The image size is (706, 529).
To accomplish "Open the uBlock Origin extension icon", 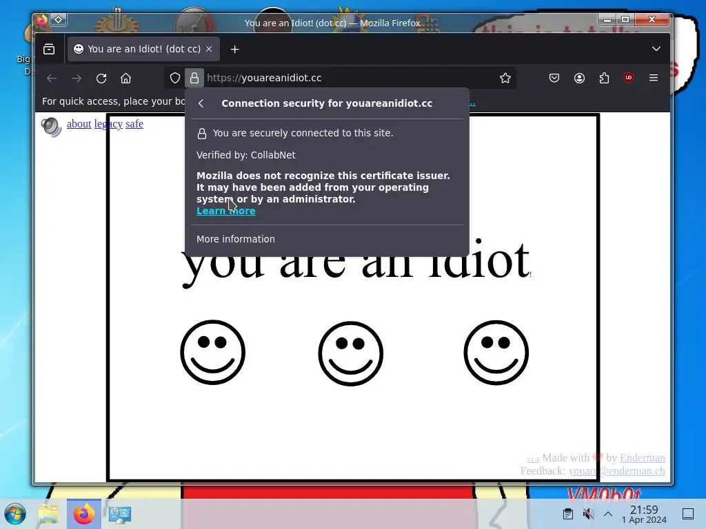I will point(629,78).
